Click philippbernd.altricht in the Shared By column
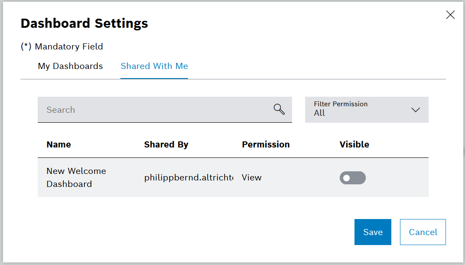Image resolution: width=465 pixels, height=265 pixels. (x=189, y=178)
